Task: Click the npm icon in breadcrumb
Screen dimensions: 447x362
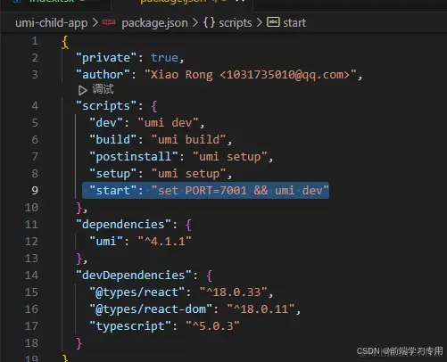Action: click(109, 22)
